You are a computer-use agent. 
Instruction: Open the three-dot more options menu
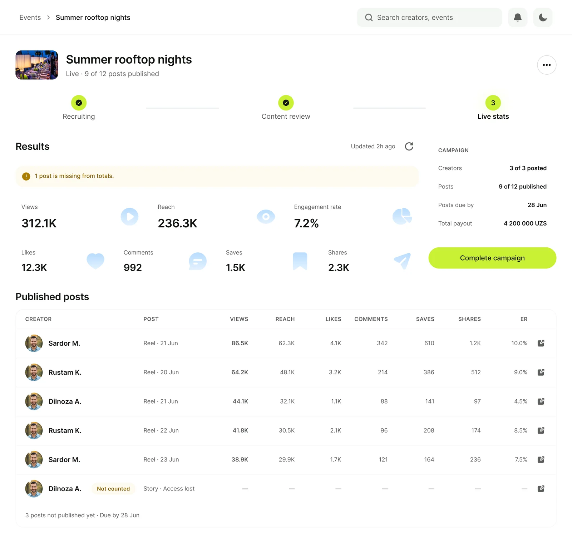point(547,65)
